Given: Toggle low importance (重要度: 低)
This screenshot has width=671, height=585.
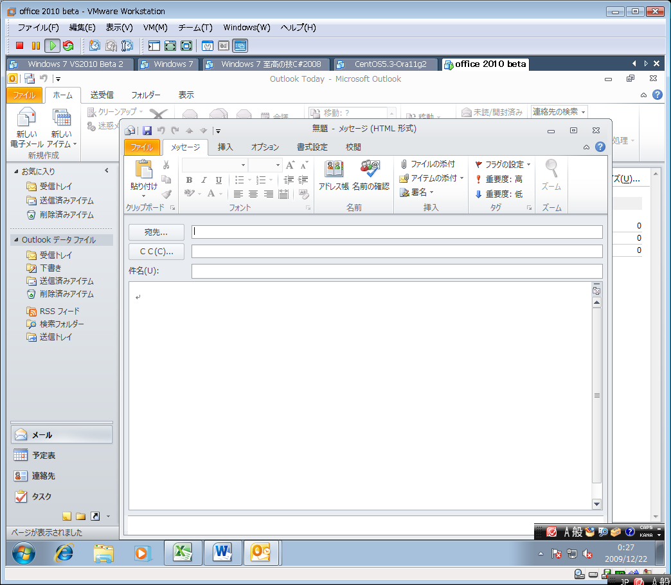Looking at the screenshot, I should [499, 194].
